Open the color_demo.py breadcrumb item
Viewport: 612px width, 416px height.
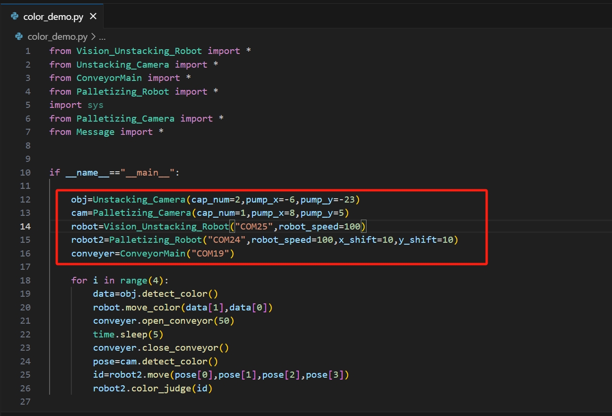57,36
